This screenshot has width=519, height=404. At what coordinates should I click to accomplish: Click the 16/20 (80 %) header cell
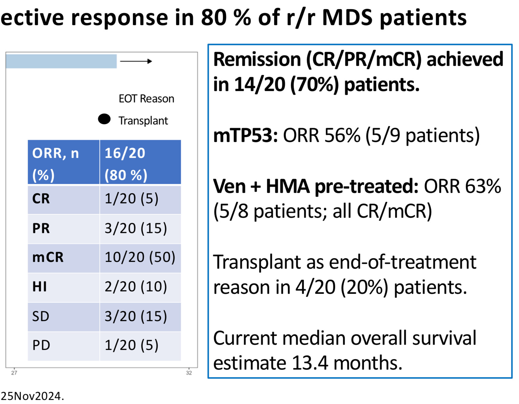pyautogui.click(x=140, y=162)
